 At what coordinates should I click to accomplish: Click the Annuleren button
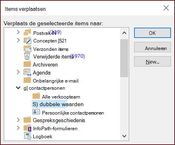(x=153, y=47)
